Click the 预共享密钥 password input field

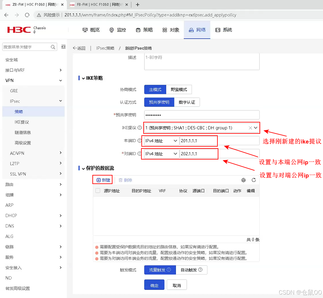(x=201, y=115)
